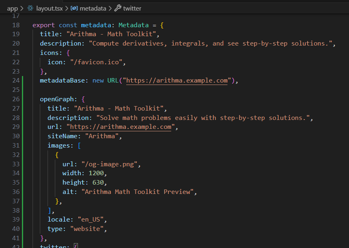The height and width of the screenshot is (248, 349).
Task: Click the "Arithma" siteName string value
Action: 102,136
